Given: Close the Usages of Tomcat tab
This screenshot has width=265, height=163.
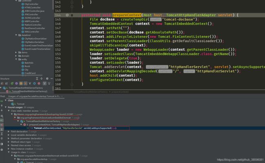Looking at the screenshot, I should pyautogui.click(x=62, y=96).
